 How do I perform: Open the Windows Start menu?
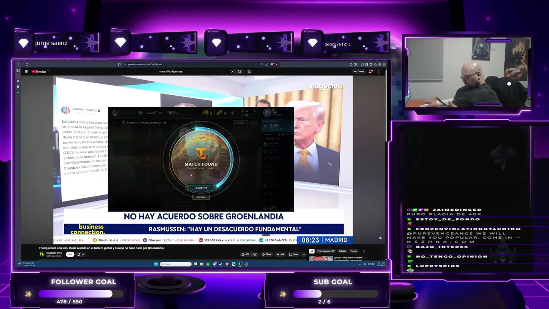click(156, 264)
